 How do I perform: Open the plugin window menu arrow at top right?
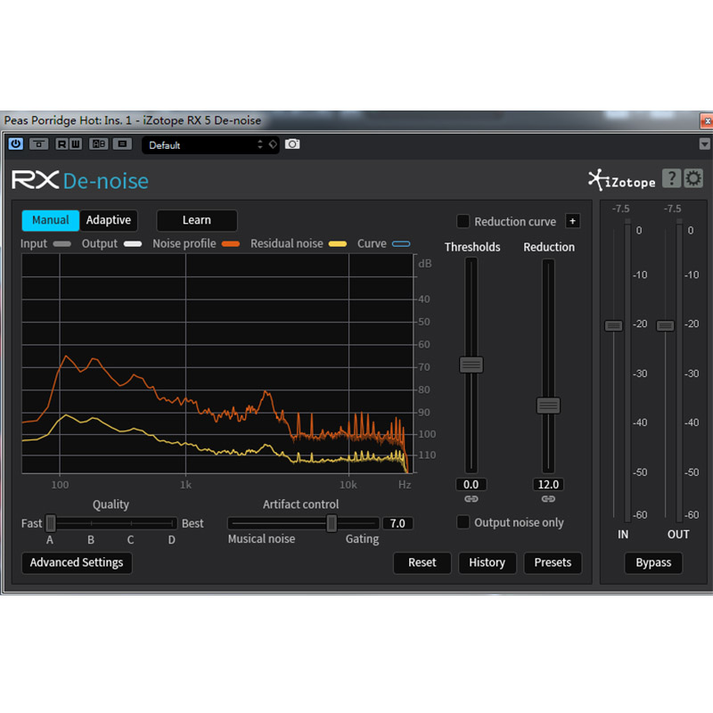pyautogui.click(x=704, y=144)
